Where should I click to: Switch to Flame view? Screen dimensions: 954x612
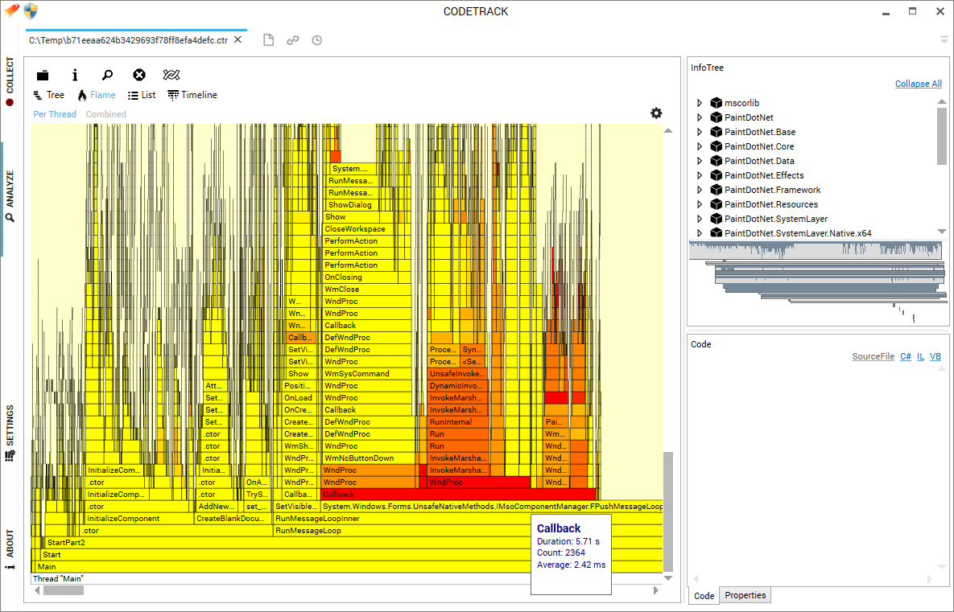pyautogui.click(x=96, y=95)
